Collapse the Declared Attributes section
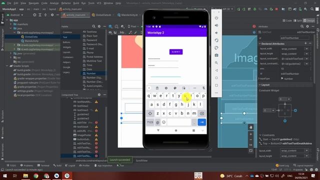Viewport: 320px width, 180px height. point(260,43)
